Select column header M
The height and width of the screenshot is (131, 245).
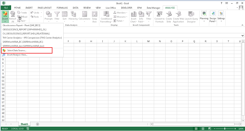(148, 41)
